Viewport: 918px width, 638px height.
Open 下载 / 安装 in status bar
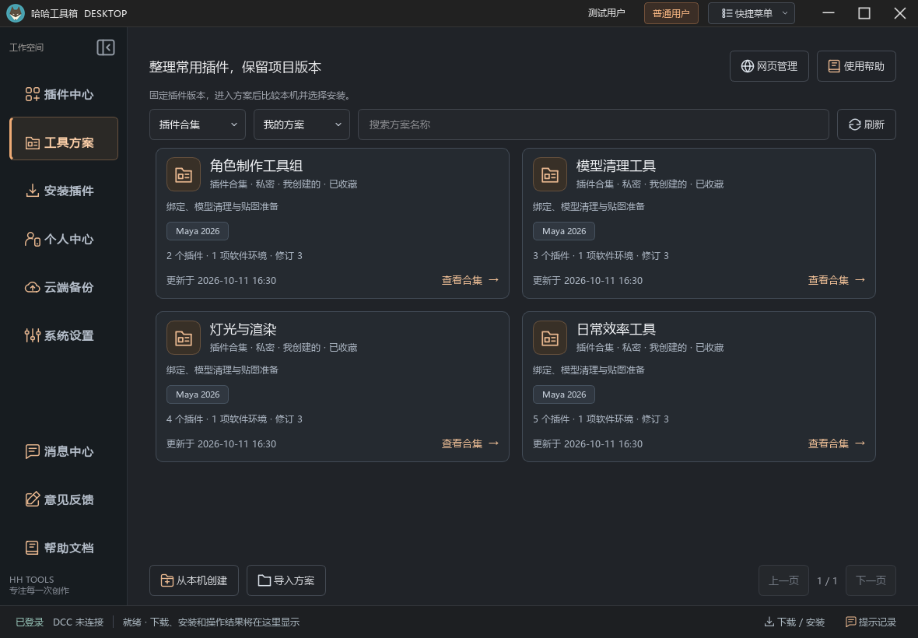coord(794,622)
